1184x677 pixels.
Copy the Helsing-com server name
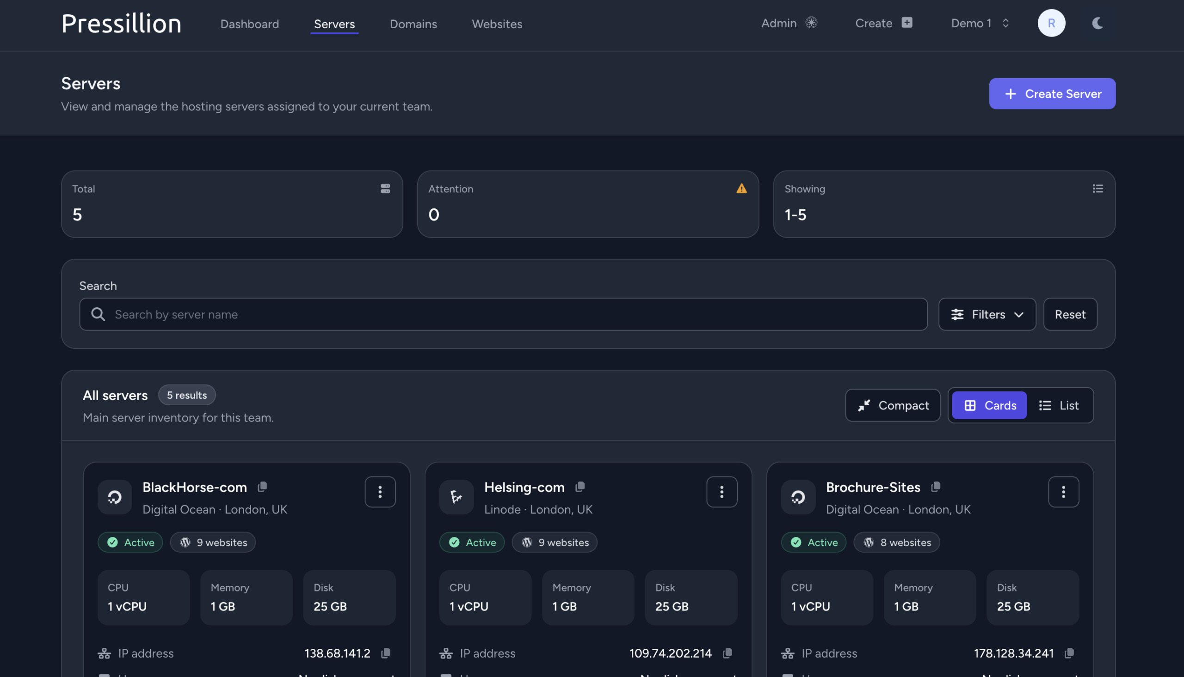pos(580,487)
